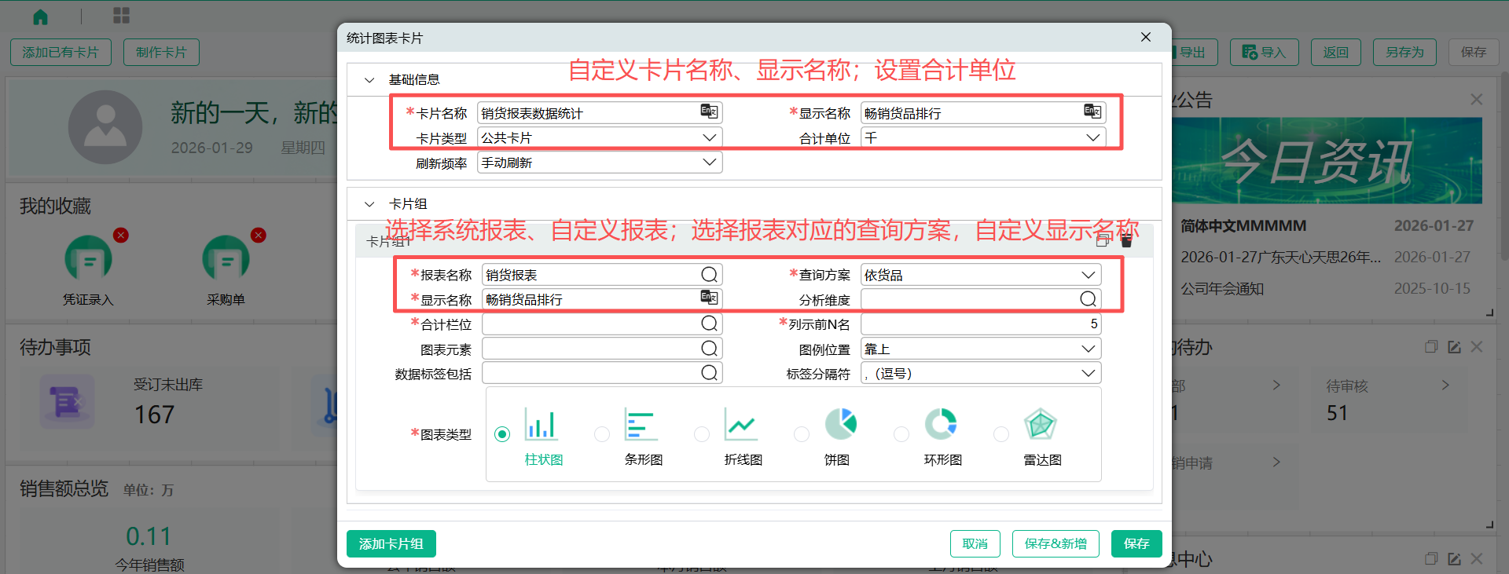Open the 报表名称 search lookup icon

(x=709, y=274)
